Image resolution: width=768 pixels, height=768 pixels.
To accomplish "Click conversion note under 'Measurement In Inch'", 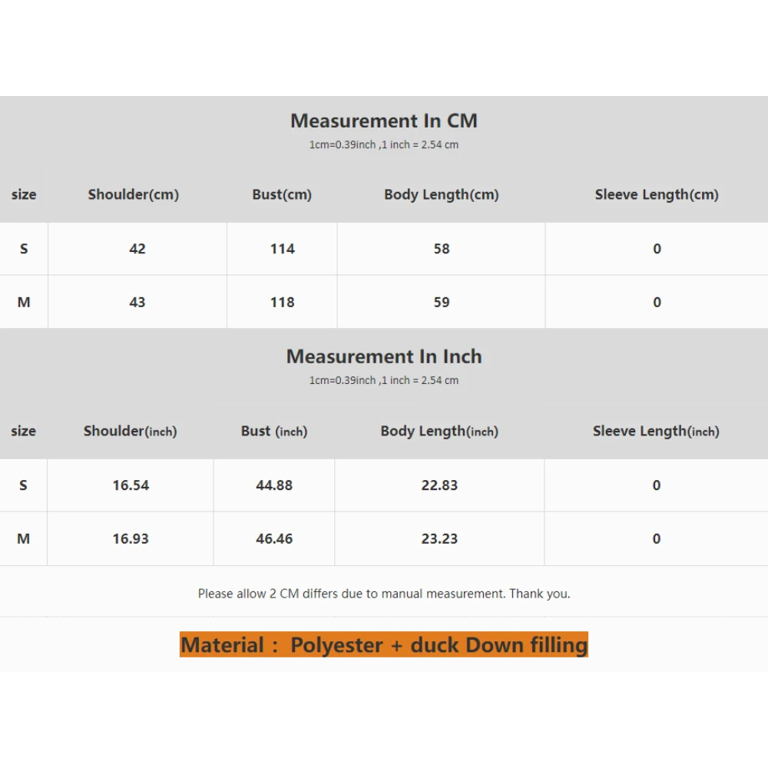I will pyautogui.click(x=383, y=381).
